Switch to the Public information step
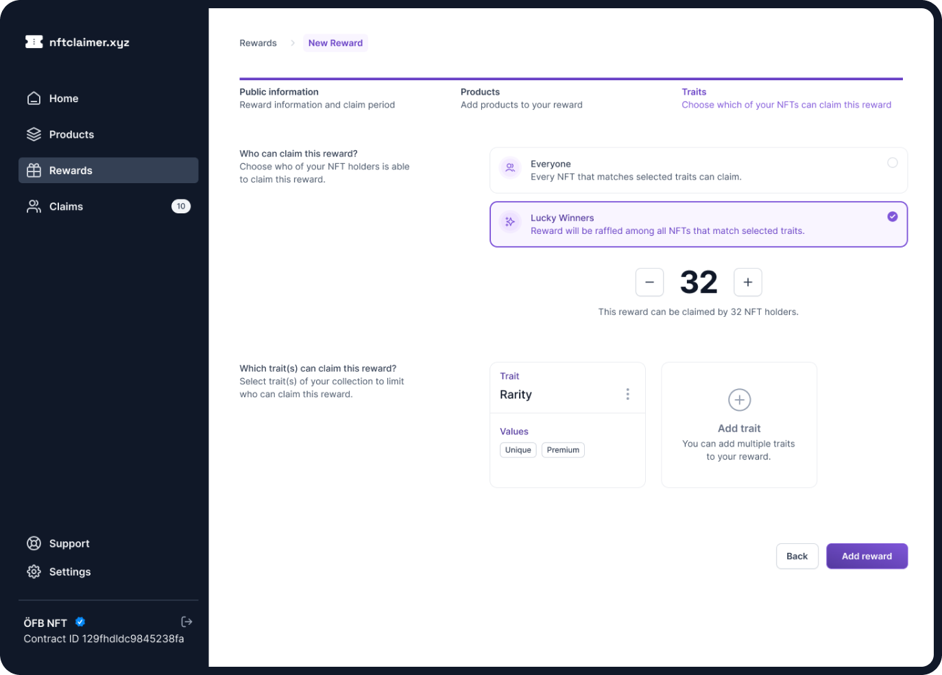 pos(279,92)
